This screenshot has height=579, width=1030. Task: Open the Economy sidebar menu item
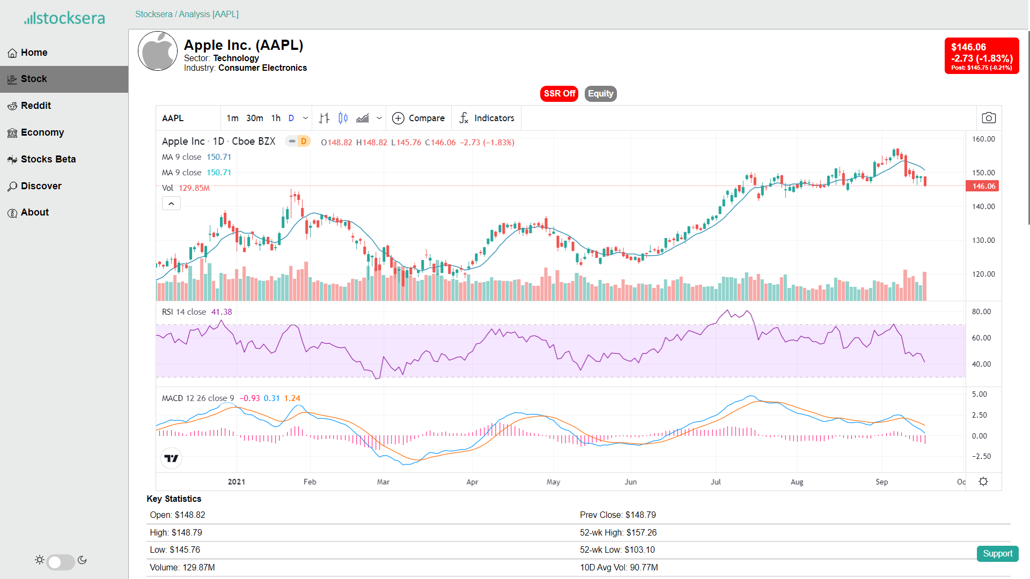pyautogui.click(x=42, y=132)
